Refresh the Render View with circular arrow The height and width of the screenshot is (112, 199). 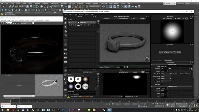tap(127, 67)
